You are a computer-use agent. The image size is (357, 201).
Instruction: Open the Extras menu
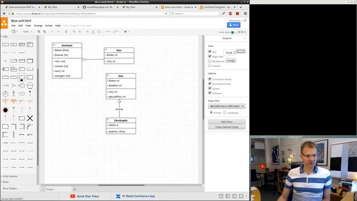click(x=49, y=26)
